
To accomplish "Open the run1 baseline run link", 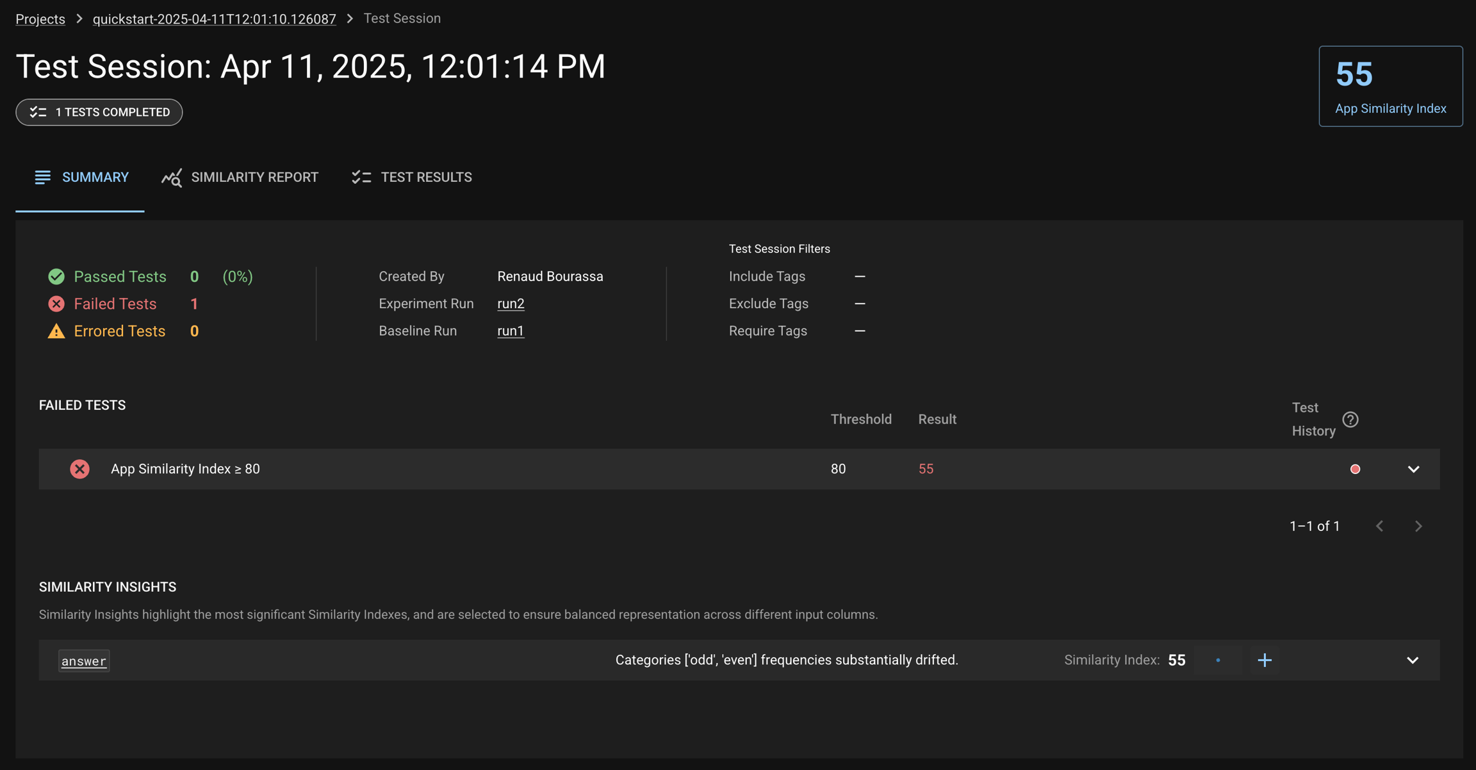I will coord(511,331).
